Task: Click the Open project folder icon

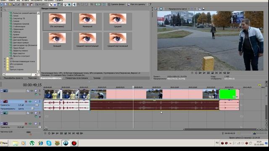Action: click(x=10, y=4)
